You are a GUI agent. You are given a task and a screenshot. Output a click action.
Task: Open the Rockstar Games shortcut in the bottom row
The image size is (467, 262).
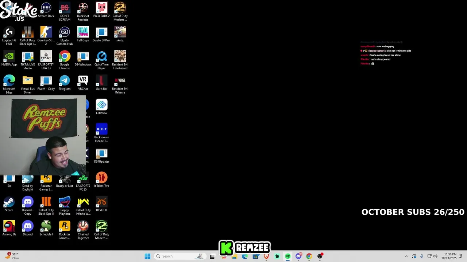(x=65, y=230)
